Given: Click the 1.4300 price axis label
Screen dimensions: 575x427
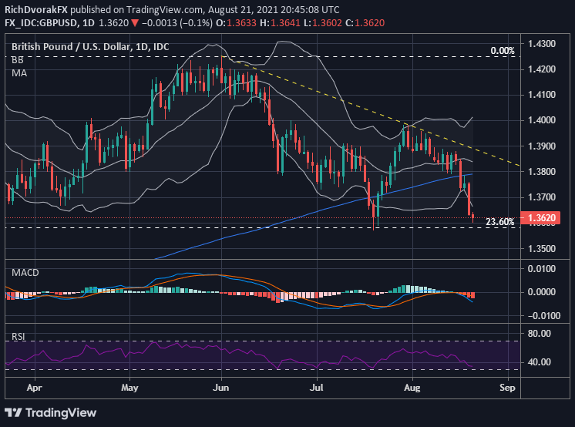Looking at the screenshot, I should (542, 44).
